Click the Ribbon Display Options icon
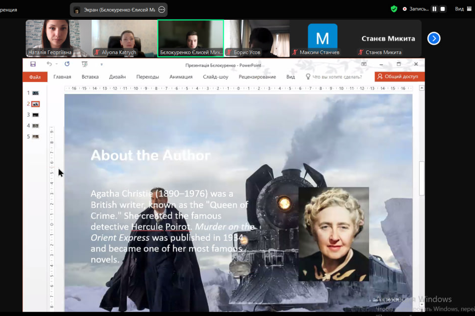The width and height of the screenshot is (475, 316). (x=364, y=64)
